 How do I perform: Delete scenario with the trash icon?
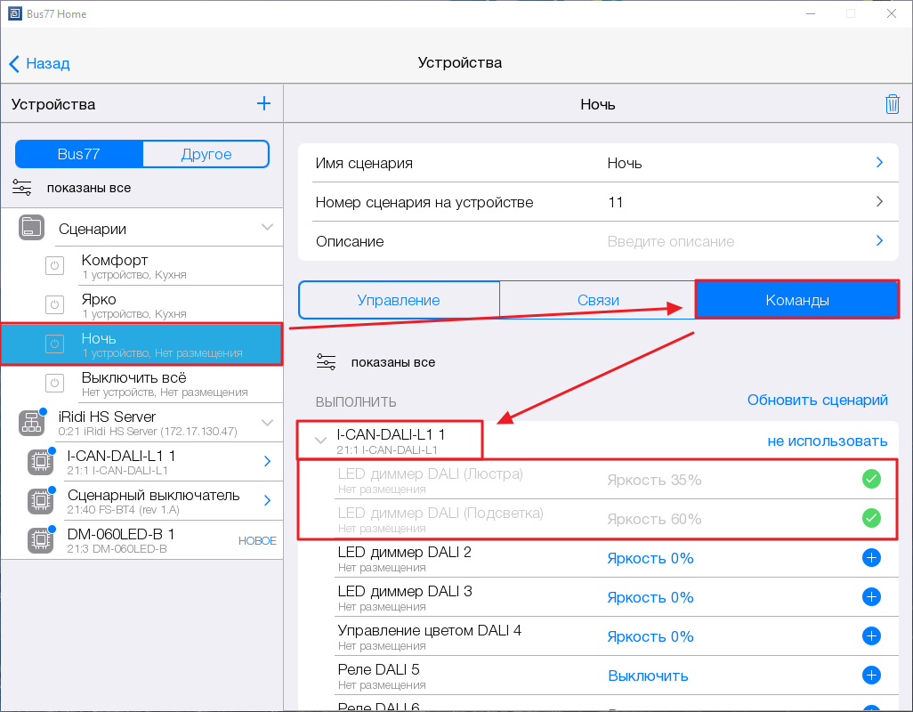point(892,104)
